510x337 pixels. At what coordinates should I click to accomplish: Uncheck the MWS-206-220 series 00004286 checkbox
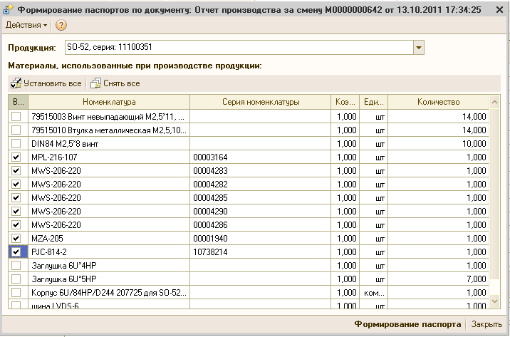point(16,224)
